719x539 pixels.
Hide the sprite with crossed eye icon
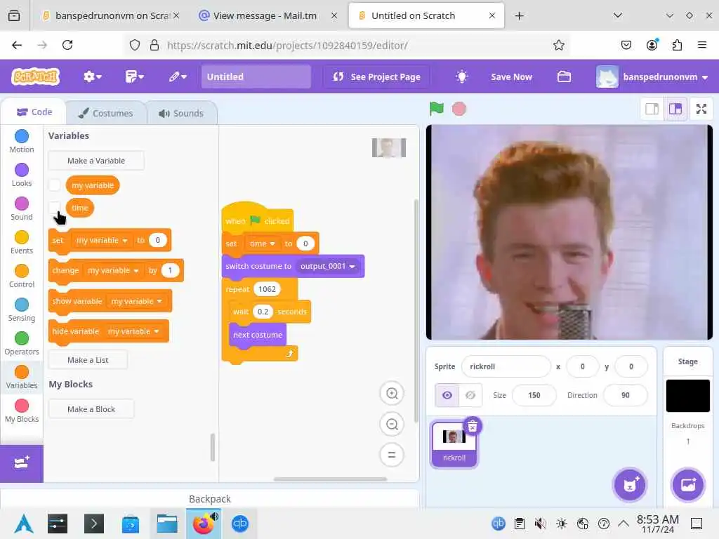click(x=470, y=395)
